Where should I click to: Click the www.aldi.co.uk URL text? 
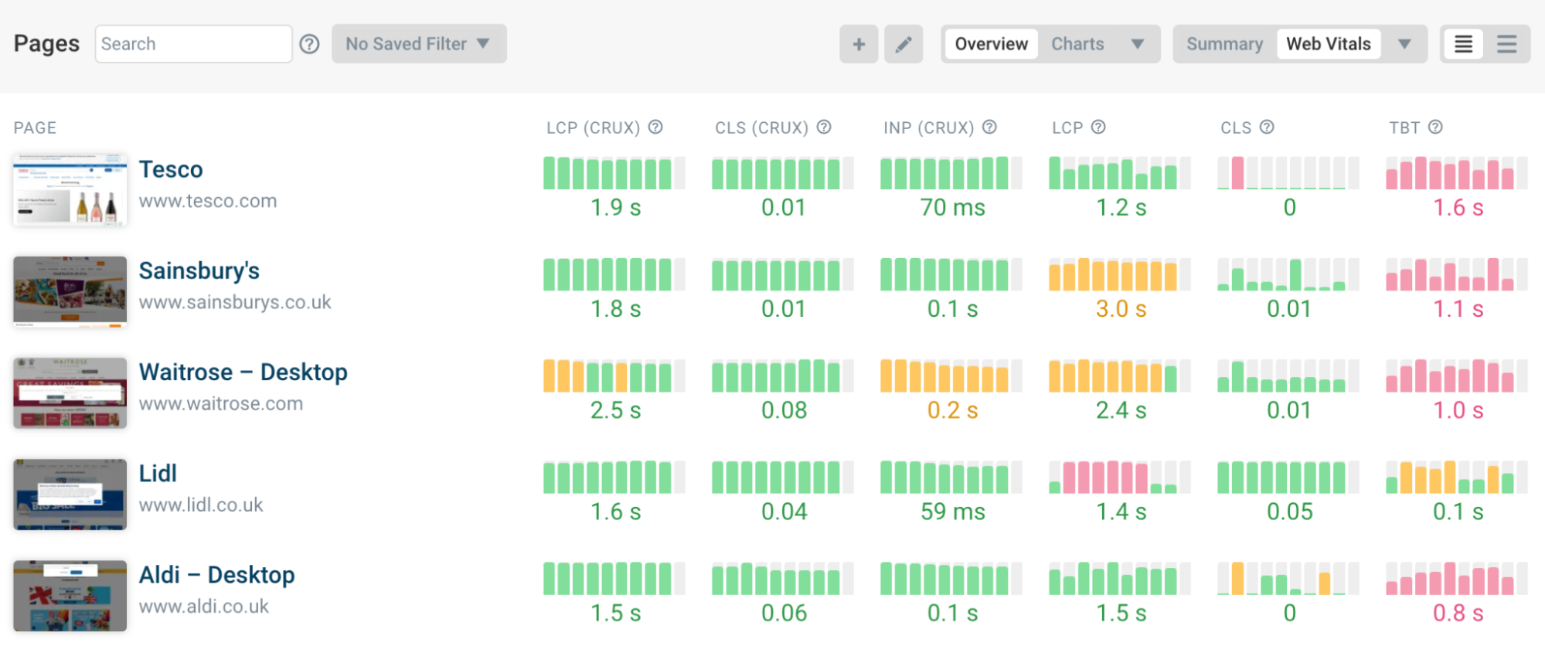click(204, 607)
